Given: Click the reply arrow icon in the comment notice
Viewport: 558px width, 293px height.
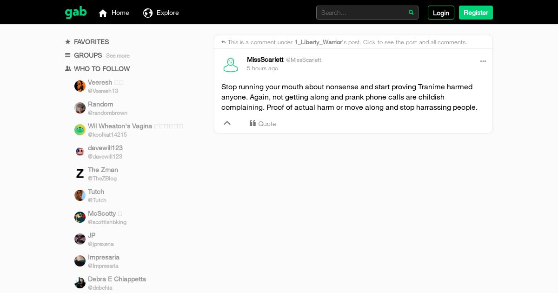Looking at the screenshot, I should pos(224,42).
